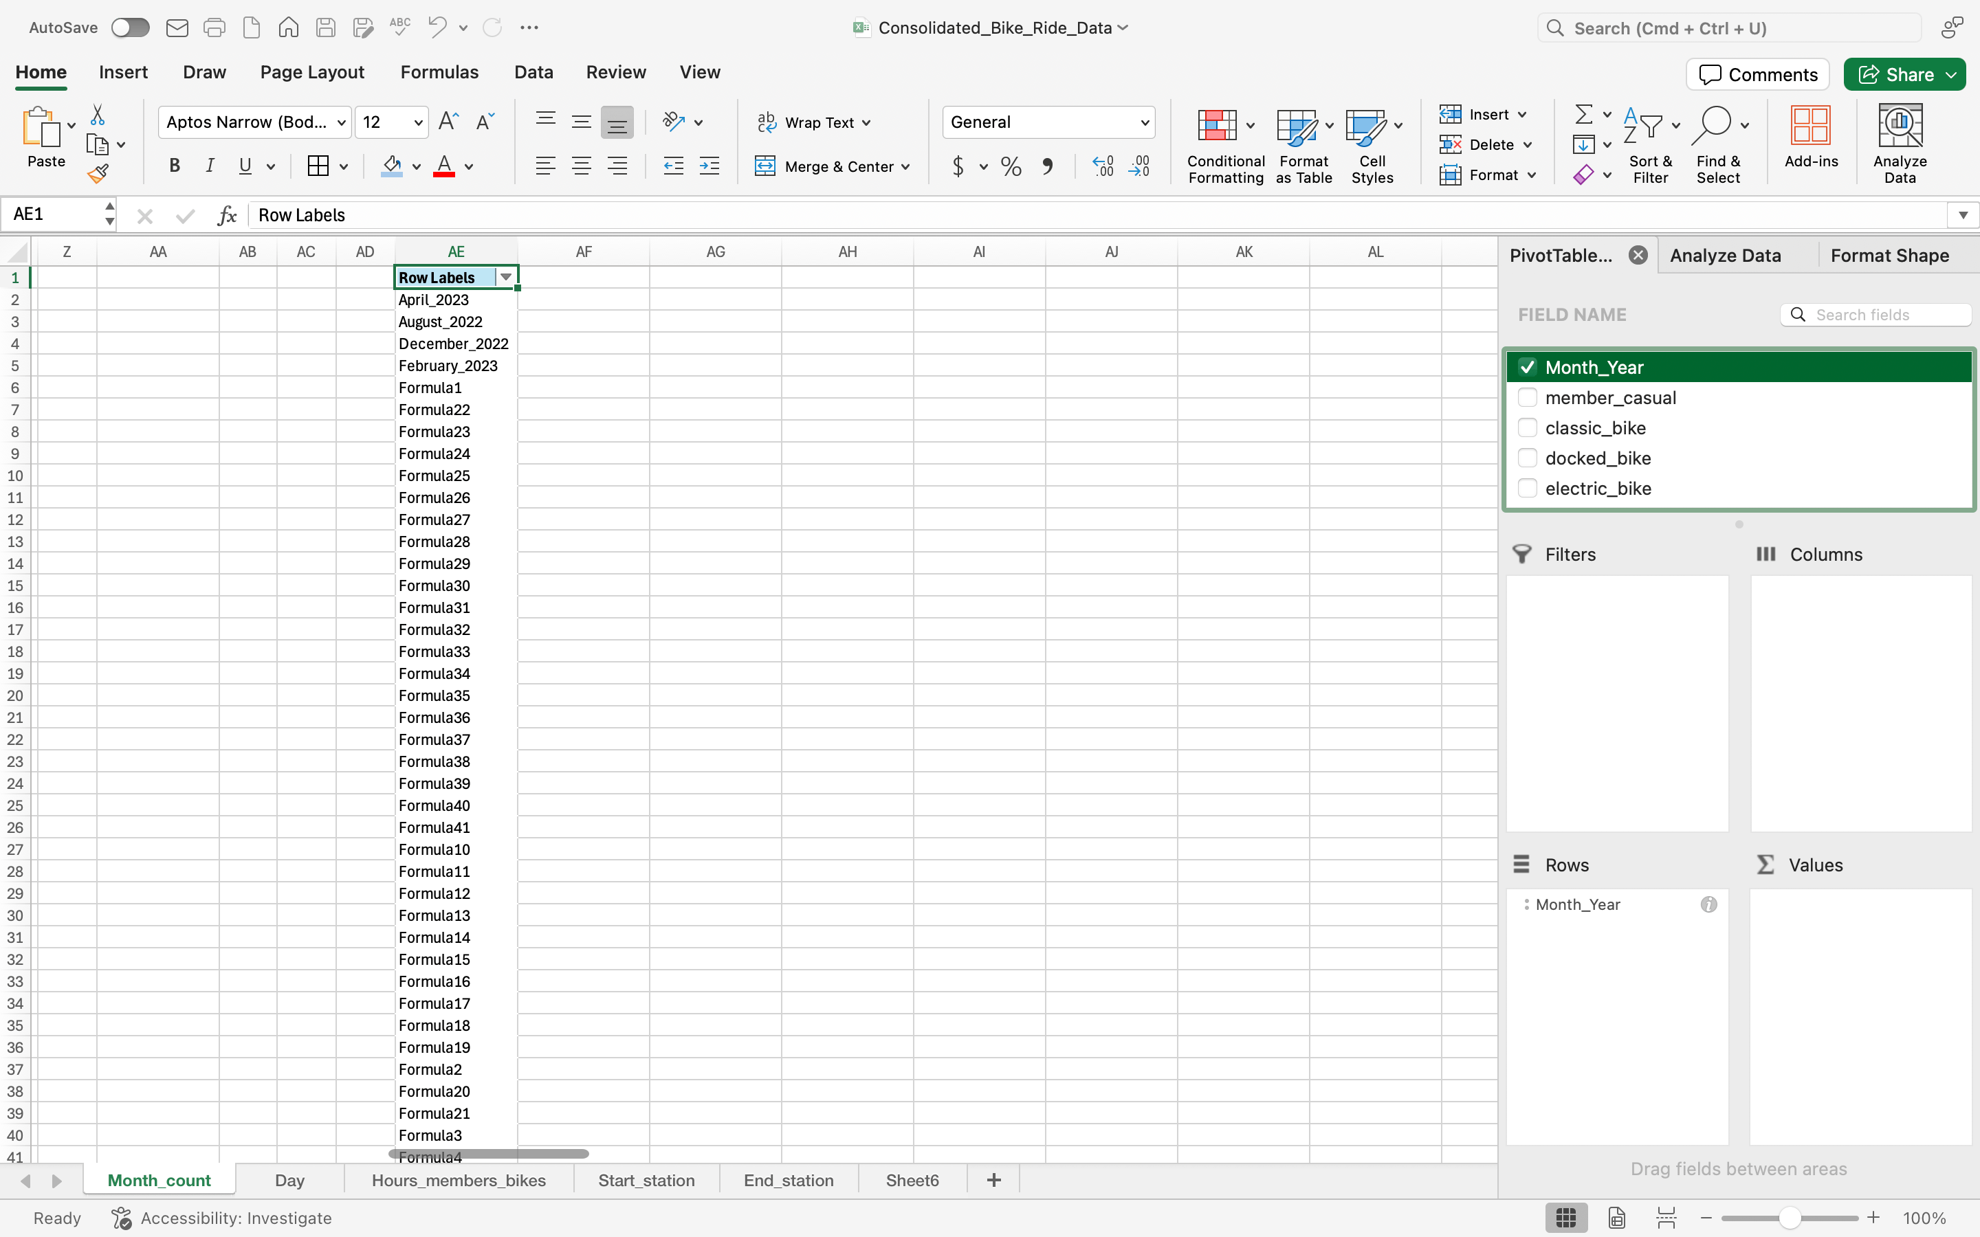Check the classic_bike field
The height and width of the screenshot is (1237, 1980).
pos(1527,428)
